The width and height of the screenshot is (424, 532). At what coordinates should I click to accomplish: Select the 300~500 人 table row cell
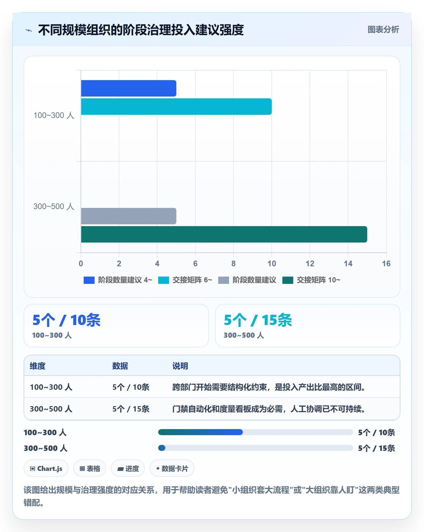51,409
